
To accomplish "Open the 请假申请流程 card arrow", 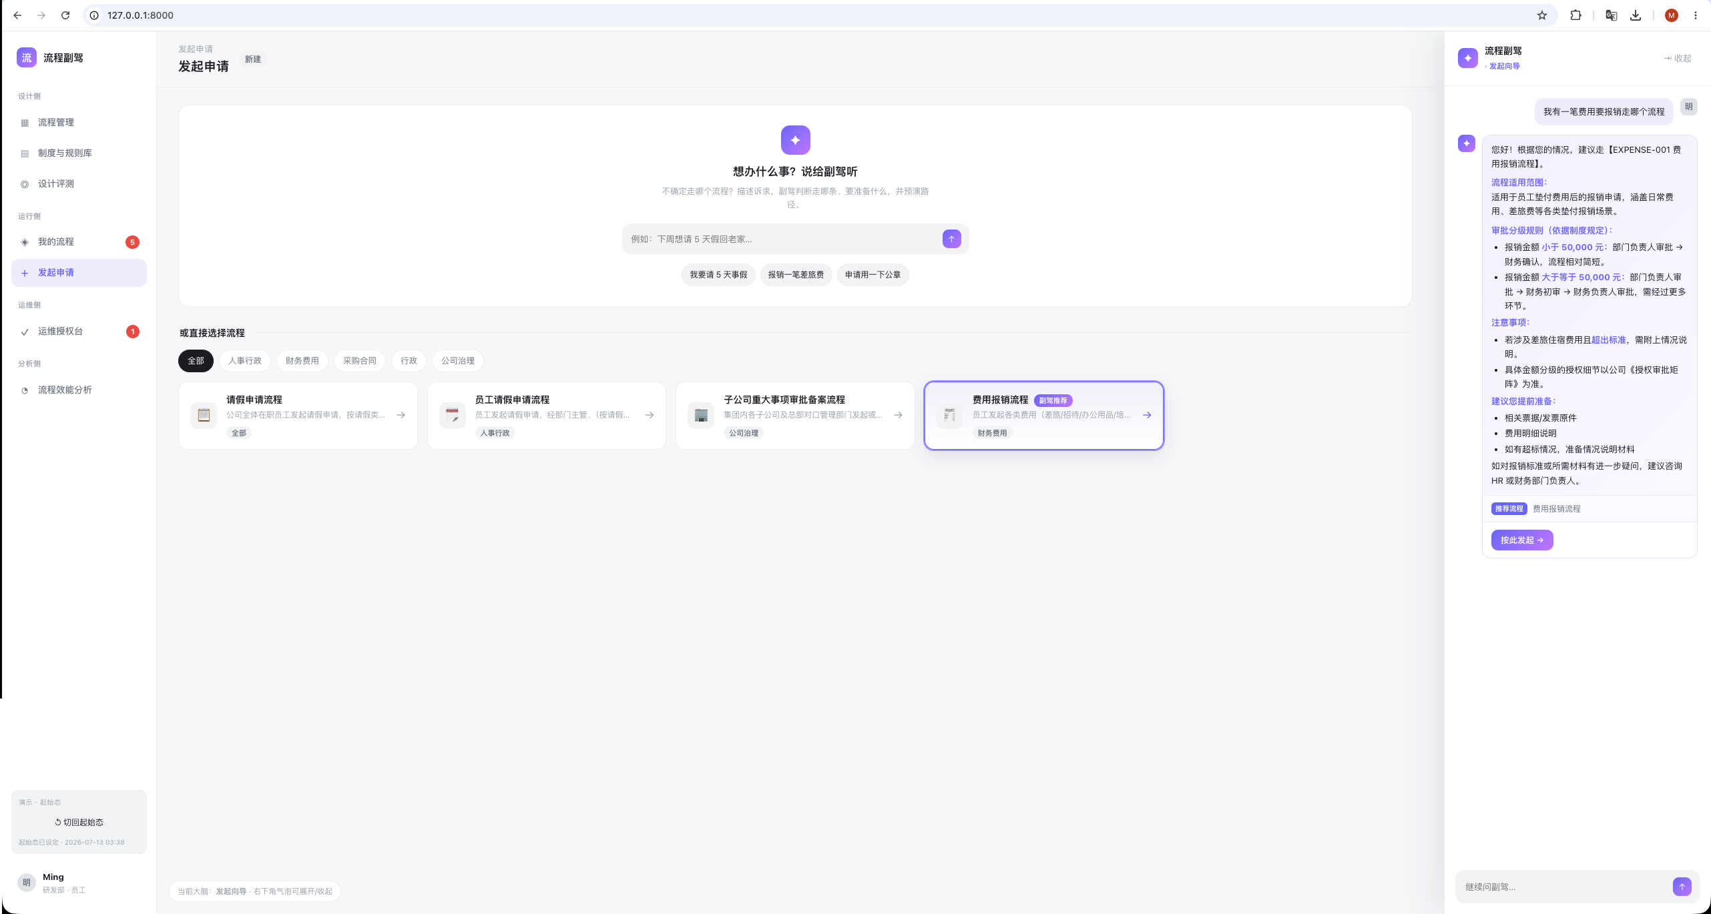I will (401, 415).
